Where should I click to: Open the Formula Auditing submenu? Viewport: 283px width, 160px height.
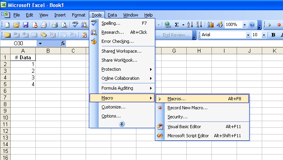[122, 88]
